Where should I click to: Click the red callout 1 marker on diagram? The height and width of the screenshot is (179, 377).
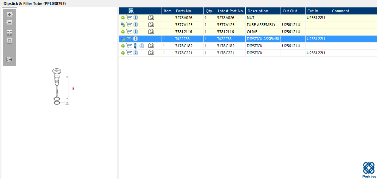coord(73,89)
